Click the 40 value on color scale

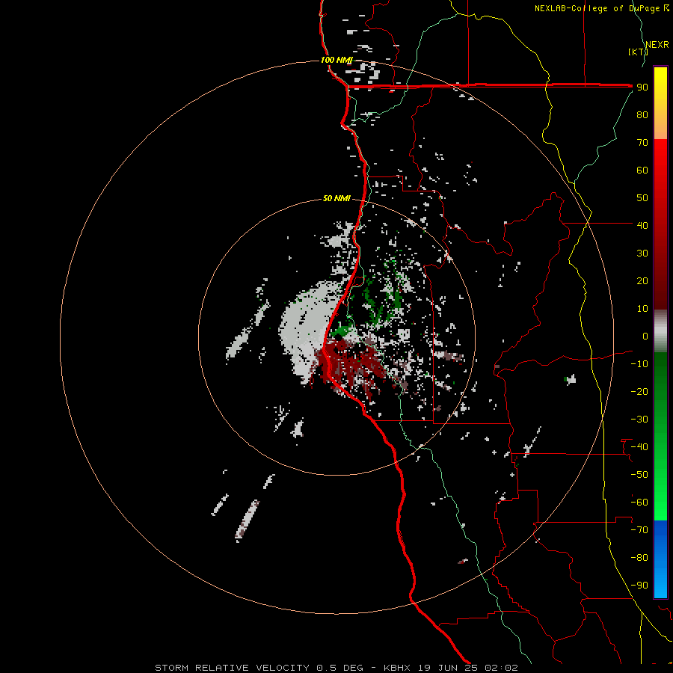coord(642,225)
